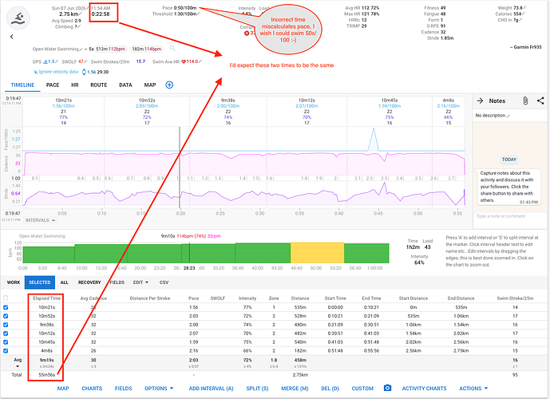
Task: Click MERGE (M) button
Action: click(295, 389)
